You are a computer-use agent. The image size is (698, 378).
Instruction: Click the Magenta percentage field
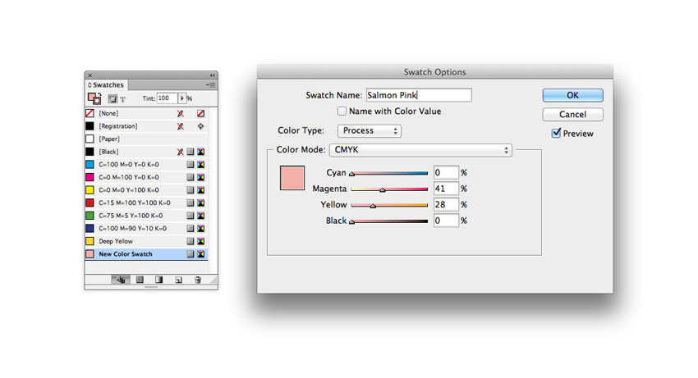click(446, 189)
